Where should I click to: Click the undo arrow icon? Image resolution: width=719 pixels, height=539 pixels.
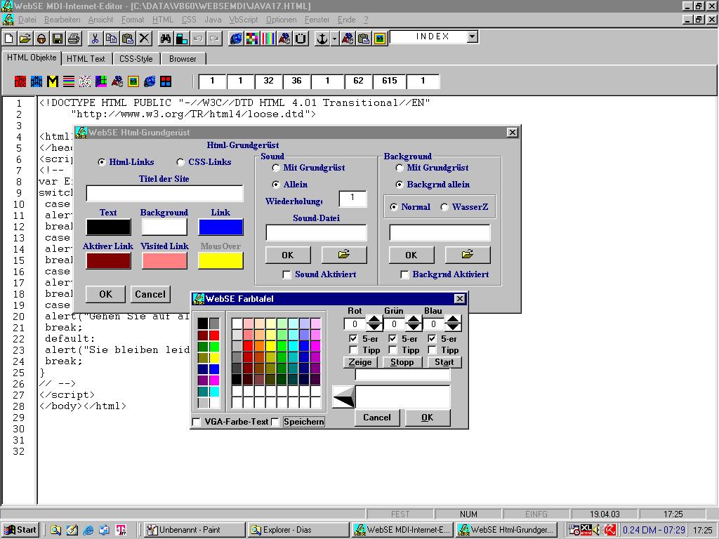(198, 39)
